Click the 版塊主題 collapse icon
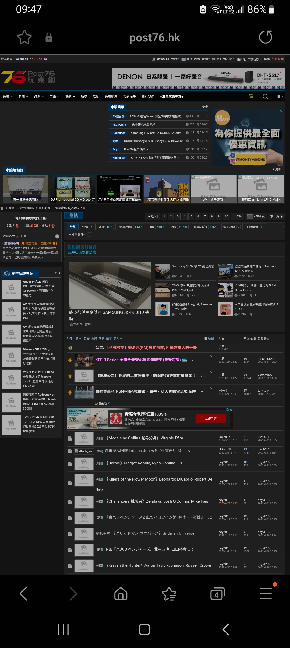Image resolution: width=290 pixels, height=648 pixels. [109, 403]
